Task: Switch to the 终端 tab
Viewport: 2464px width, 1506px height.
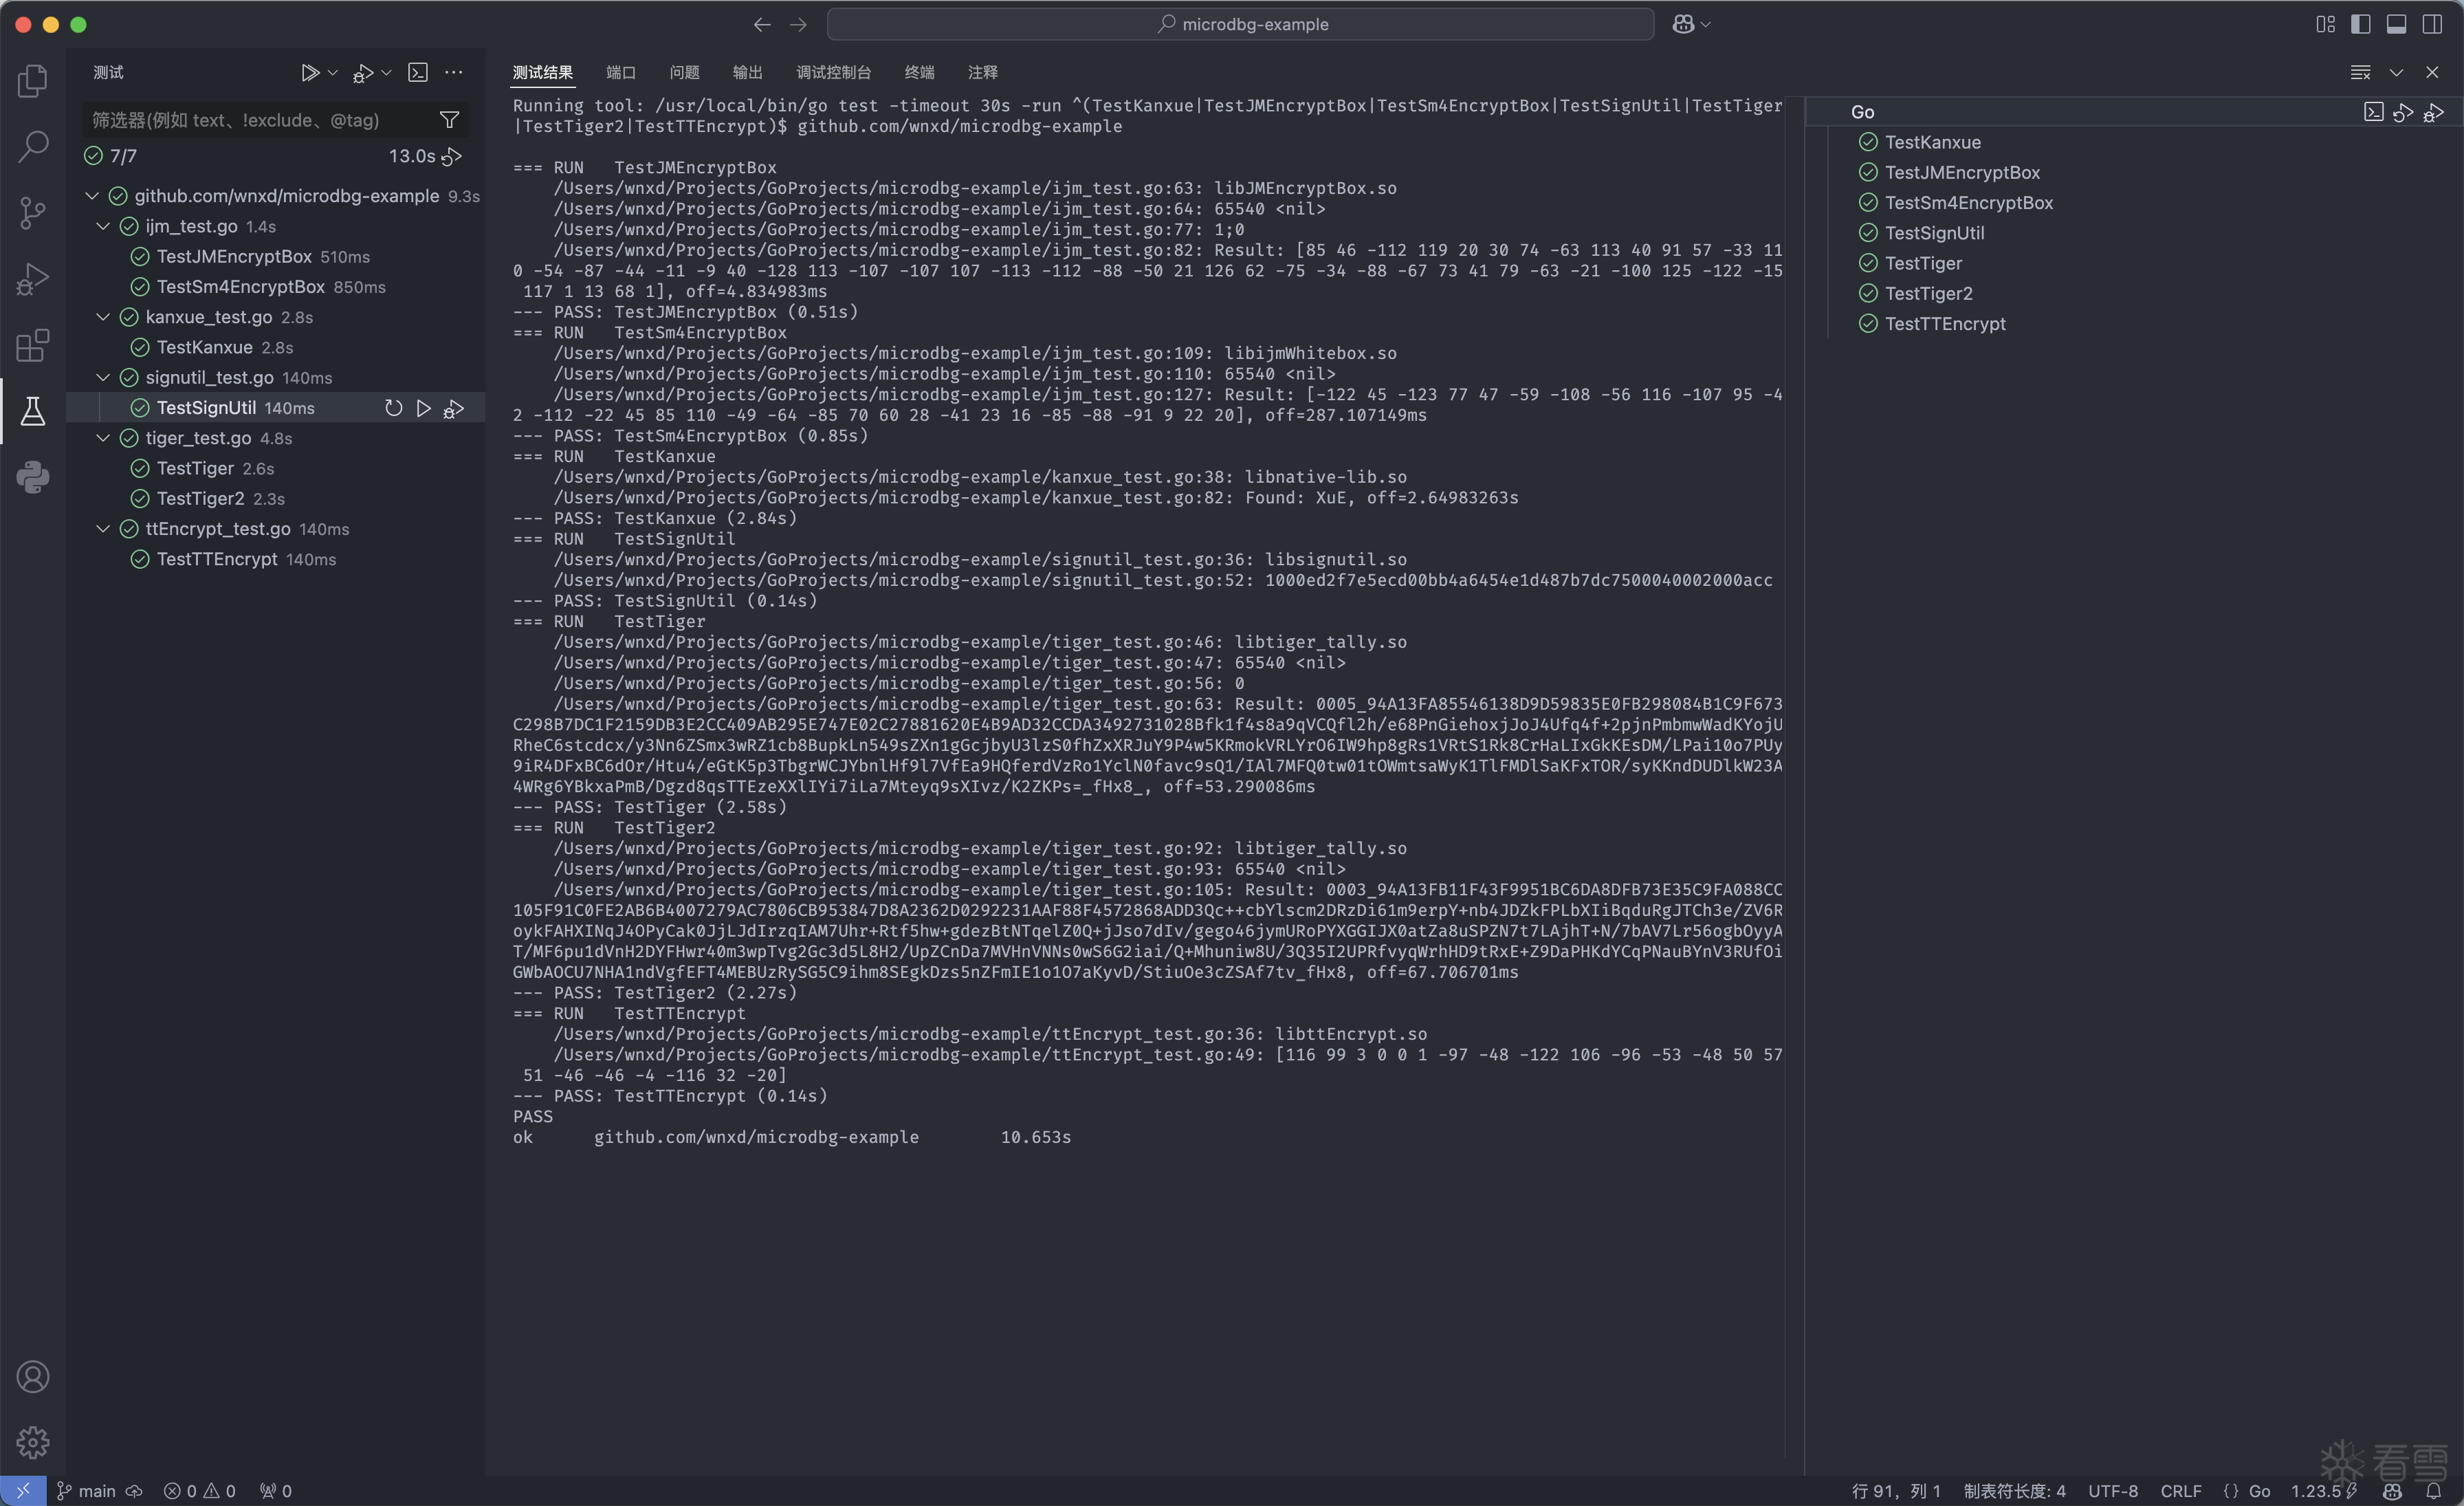Action: click(920, 72)
